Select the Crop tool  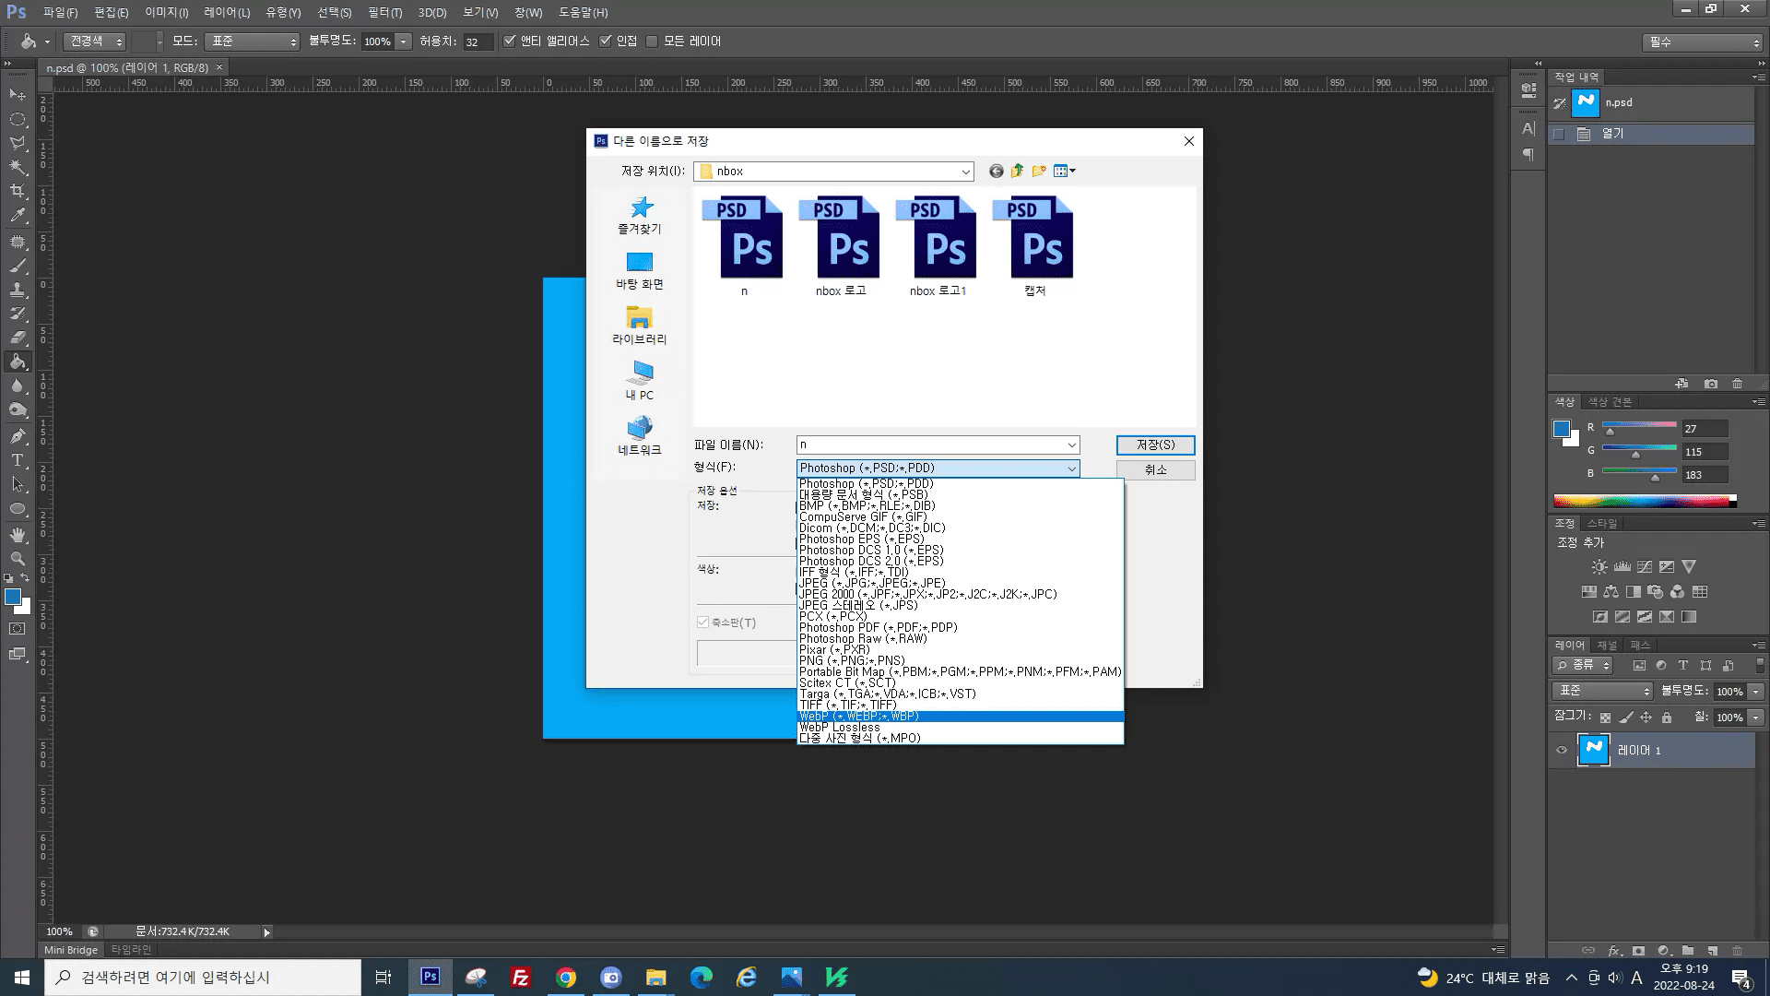[x=18, y=191]
